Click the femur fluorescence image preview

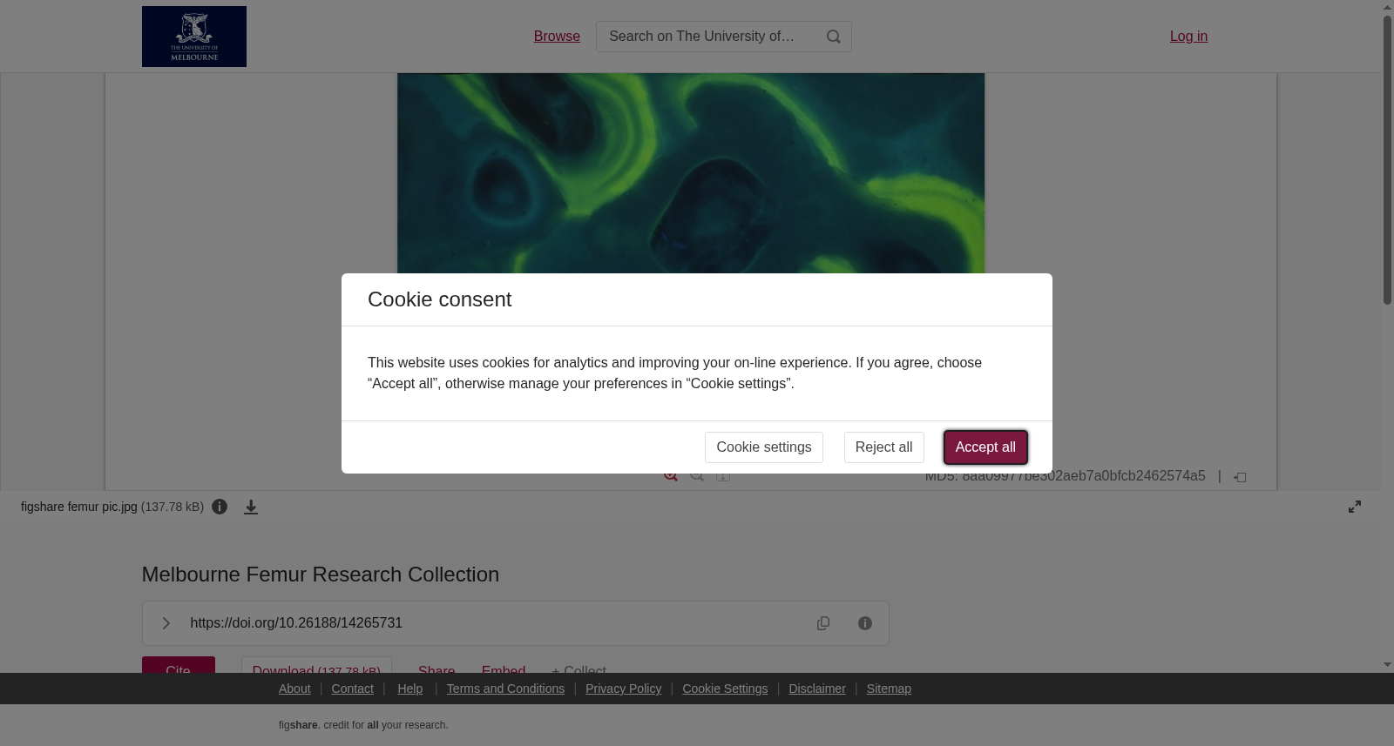click(691, 173)
